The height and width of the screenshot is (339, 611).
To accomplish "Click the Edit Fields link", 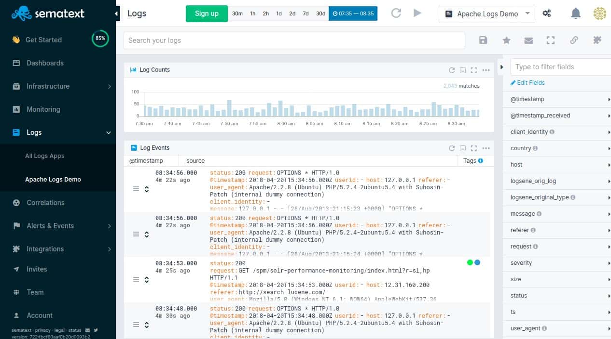I will [x=528, y=83].
